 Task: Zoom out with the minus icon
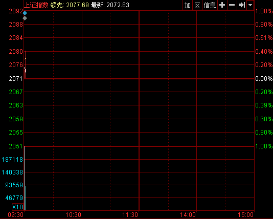coord(232,5)
